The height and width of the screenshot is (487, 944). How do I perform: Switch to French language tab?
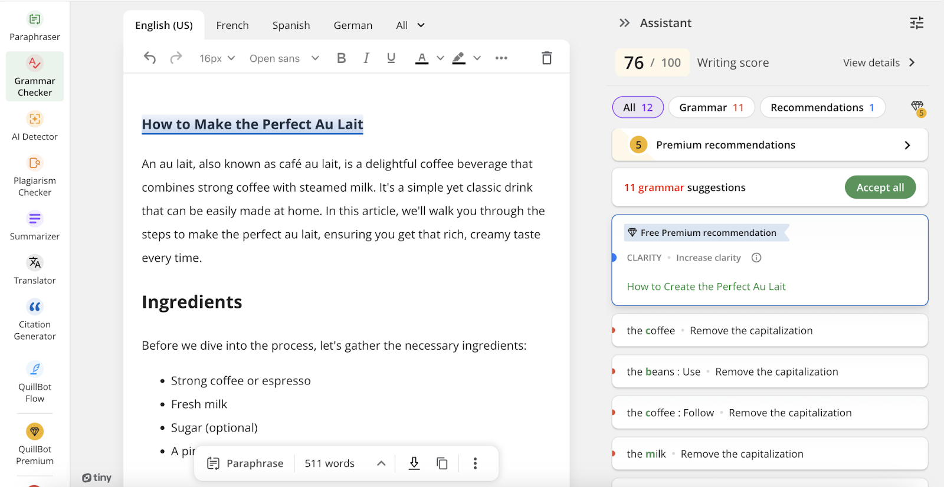coord(232,25)
